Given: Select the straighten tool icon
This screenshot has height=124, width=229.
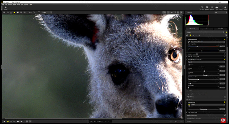Looking at the screenshot, I should point(199,35).
